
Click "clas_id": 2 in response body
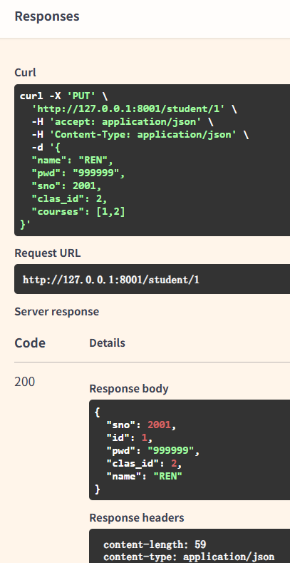(144, 464)
